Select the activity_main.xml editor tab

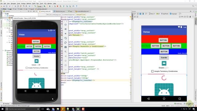click(x=45, y=11)
